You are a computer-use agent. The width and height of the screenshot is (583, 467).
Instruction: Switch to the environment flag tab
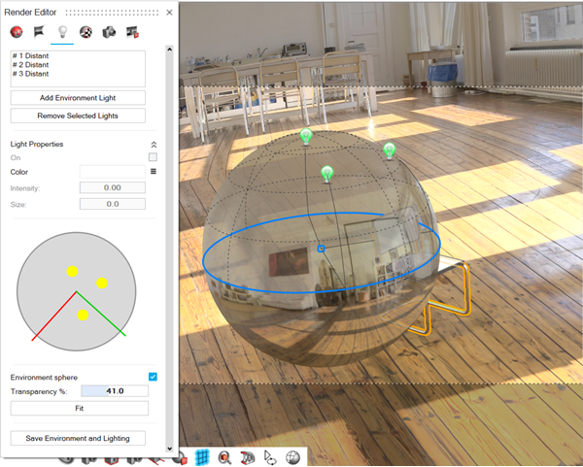click(x=40, y=32)
